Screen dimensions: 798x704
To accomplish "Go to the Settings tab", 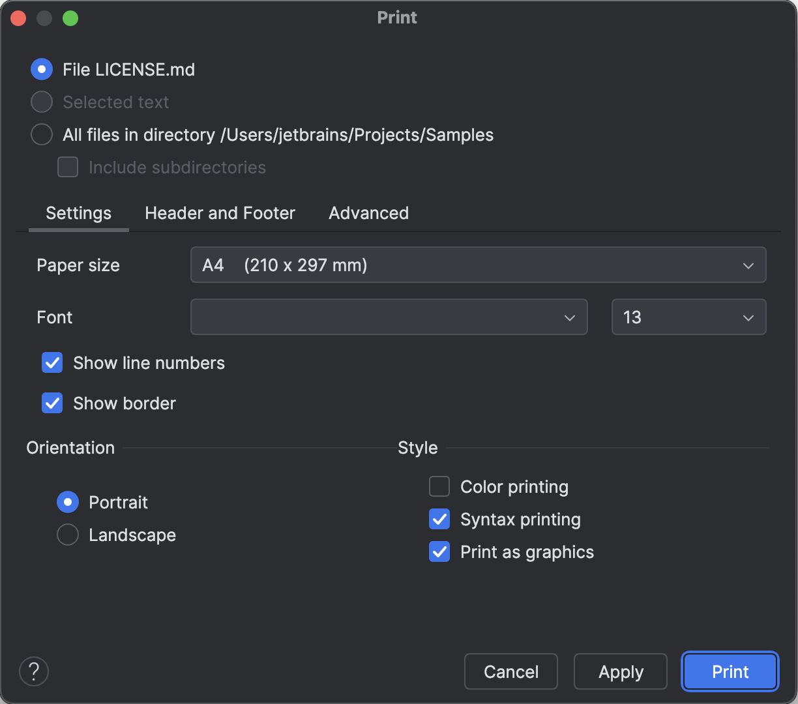I will point(79,213).
